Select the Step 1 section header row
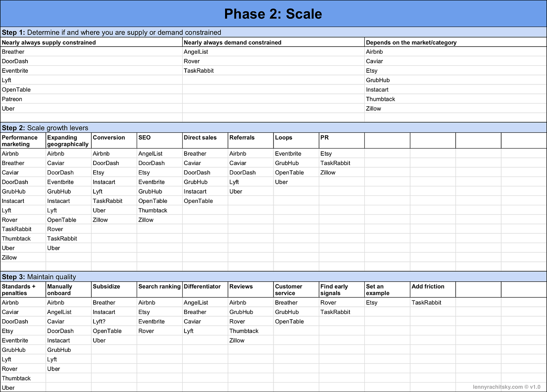 pyautogui.click(x=273, y=32)
